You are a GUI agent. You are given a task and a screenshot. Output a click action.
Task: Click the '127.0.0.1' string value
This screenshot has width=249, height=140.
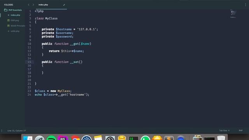click(87, 29)
